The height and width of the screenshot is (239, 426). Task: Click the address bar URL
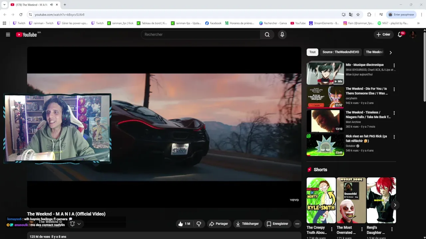tap(60, 15)
